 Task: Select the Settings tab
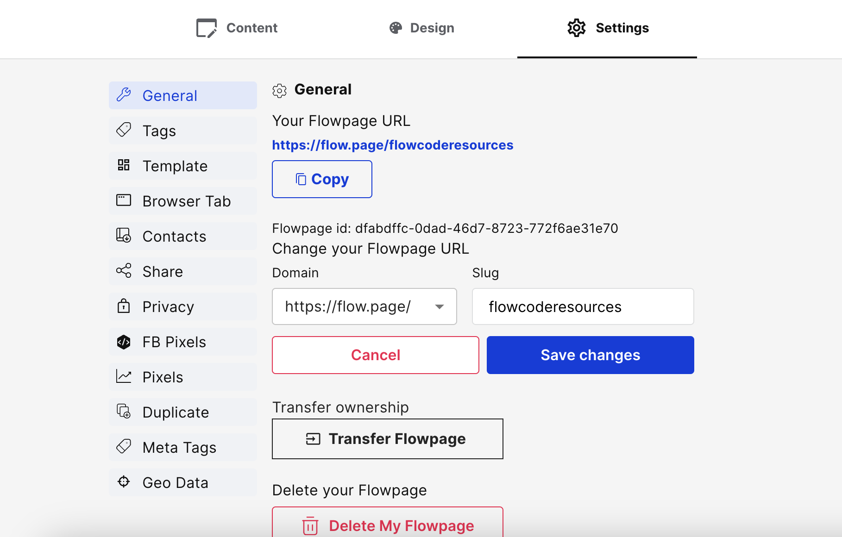click(x=607, y=28)
